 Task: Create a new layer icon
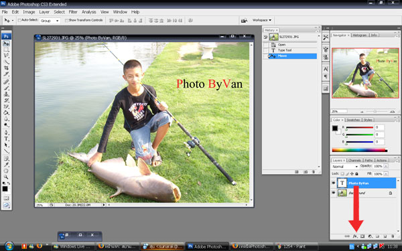coord(385,236)
